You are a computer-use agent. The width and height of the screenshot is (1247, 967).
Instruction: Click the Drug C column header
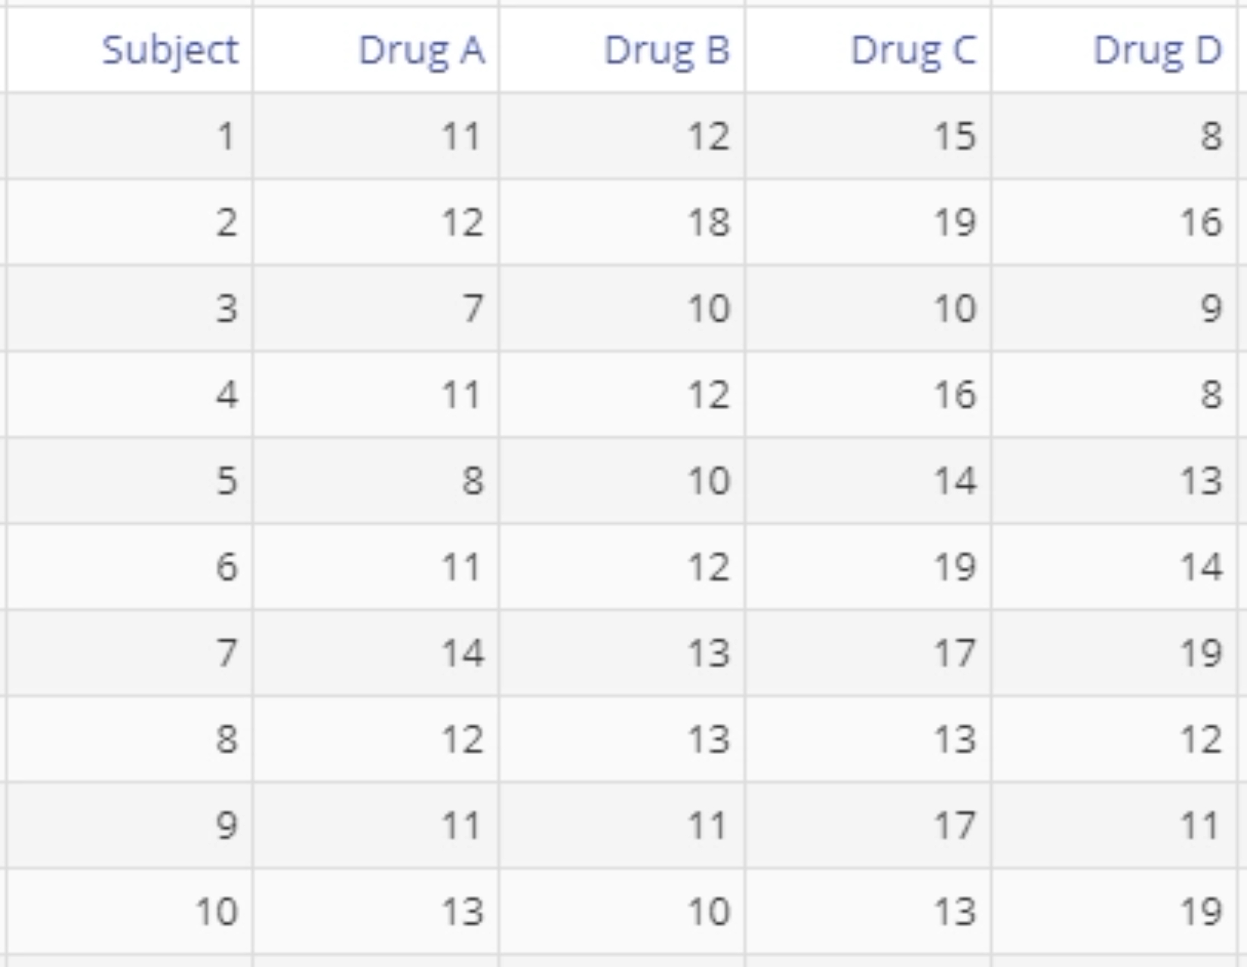click(x=868, y=50)
